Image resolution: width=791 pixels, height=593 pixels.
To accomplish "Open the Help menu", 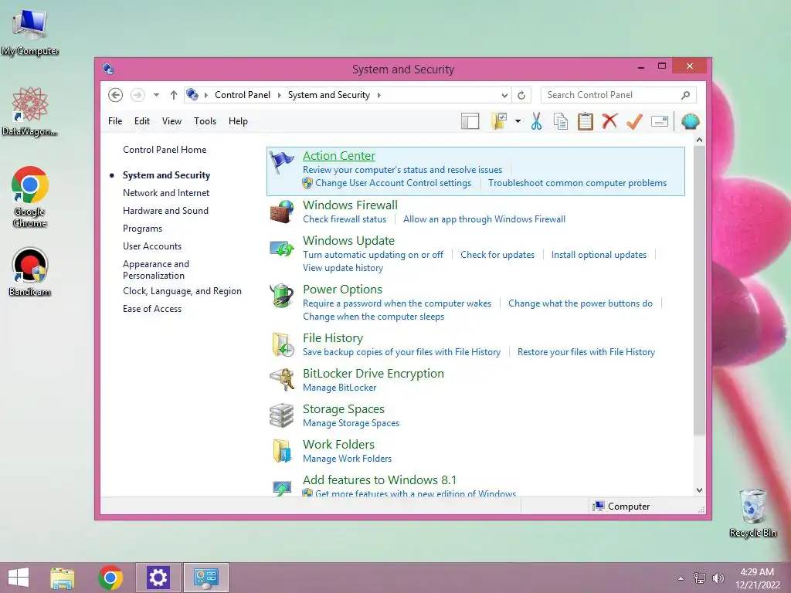I will click(238, 121).
